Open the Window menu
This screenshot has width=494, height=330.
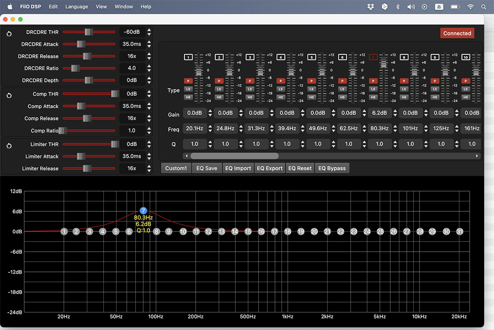click(123, 7)
